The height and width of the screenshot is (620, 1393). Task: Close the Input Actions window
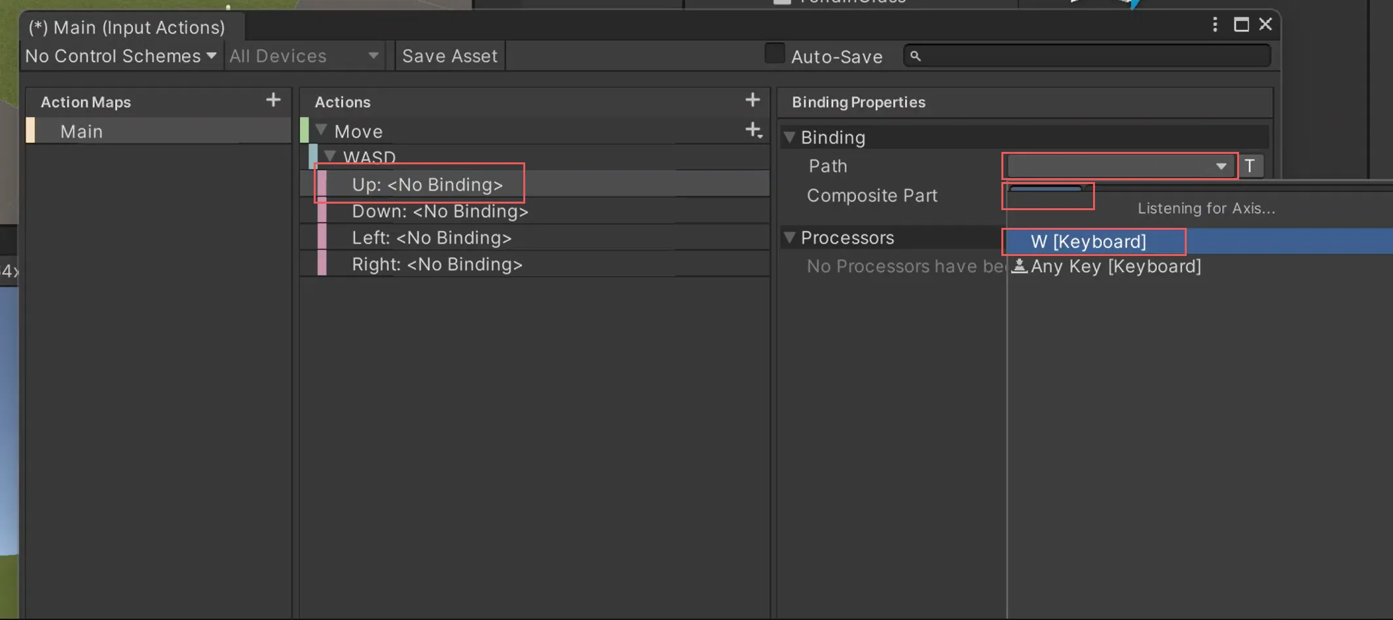[x=1265, y=25]
